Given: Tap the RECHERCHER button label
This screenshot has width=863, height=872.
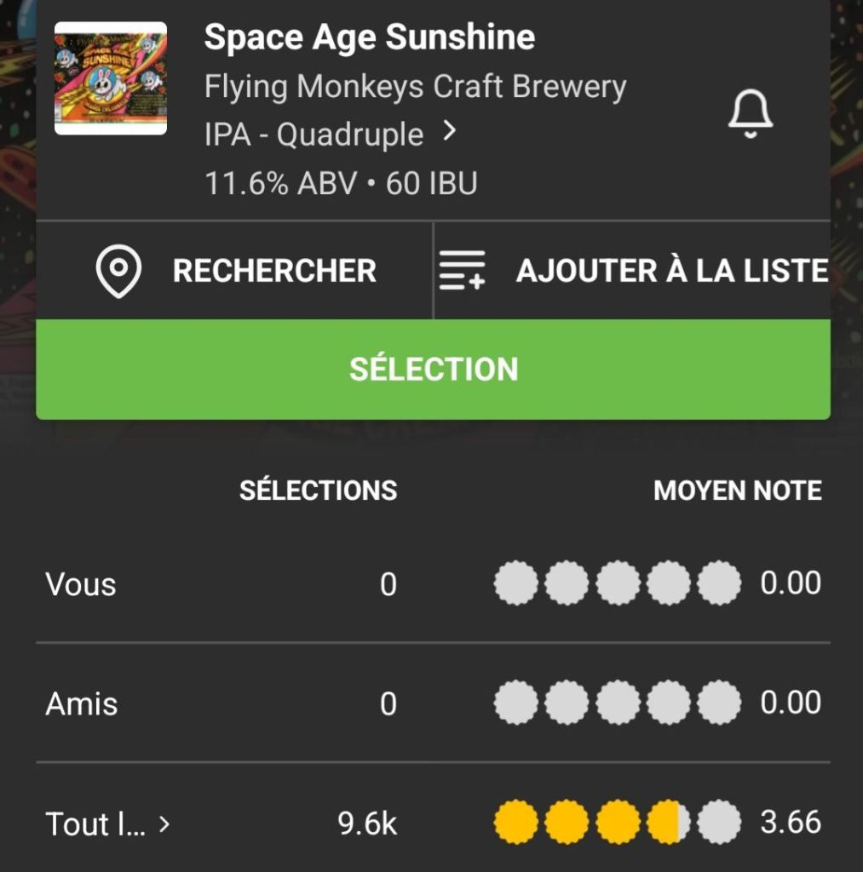Looking at the screenshot, I should (x=274, y=271).
